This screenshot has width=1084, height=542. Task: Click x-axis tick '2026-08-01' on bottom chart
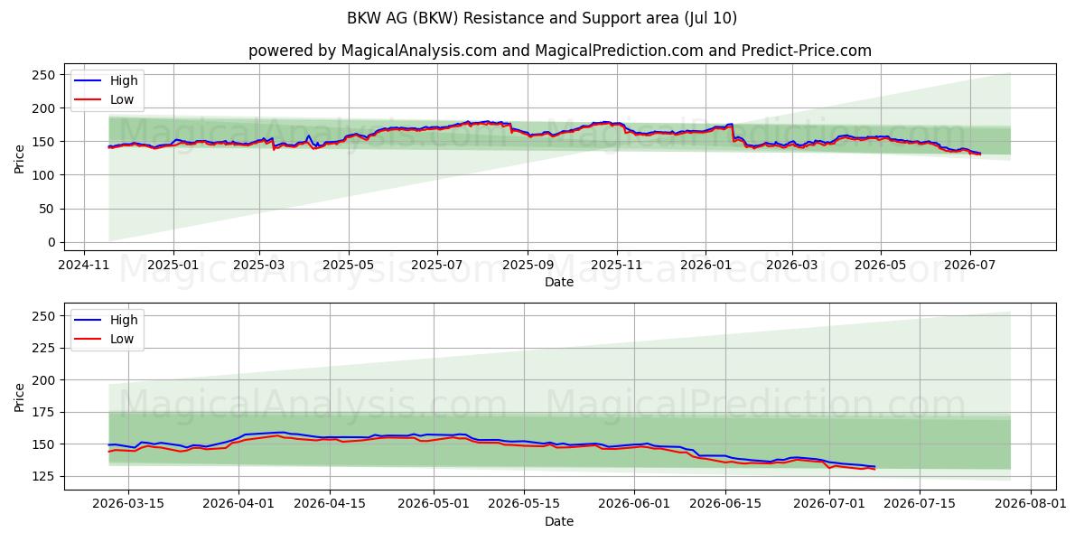(1031, 504)
